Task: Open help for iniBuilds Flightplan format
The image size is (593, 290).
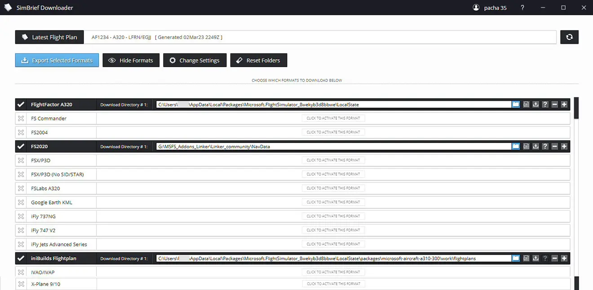Action: coord(545,258)
